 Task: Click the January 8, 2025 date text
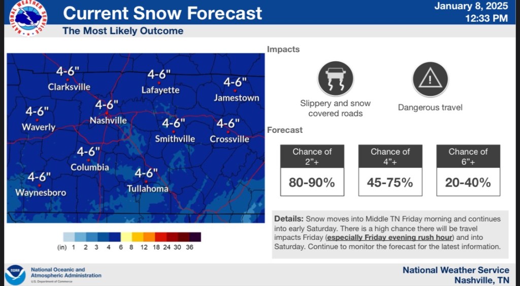(x=471, y=7)
